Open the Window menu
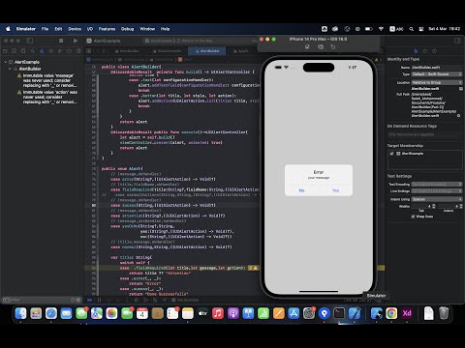Screen dimensions: 465x348 click(x=147, y=29)
